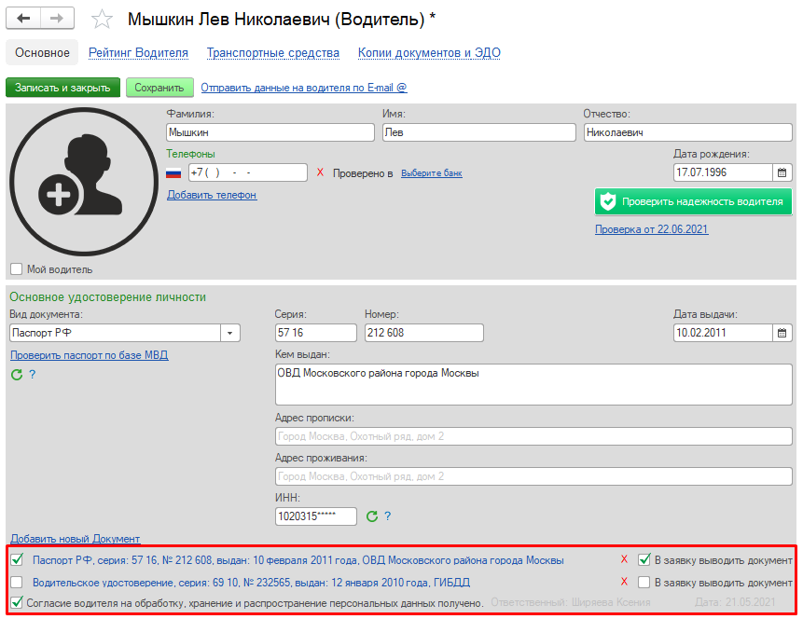Click Проверить надежность водителя button

click(693, 201)
